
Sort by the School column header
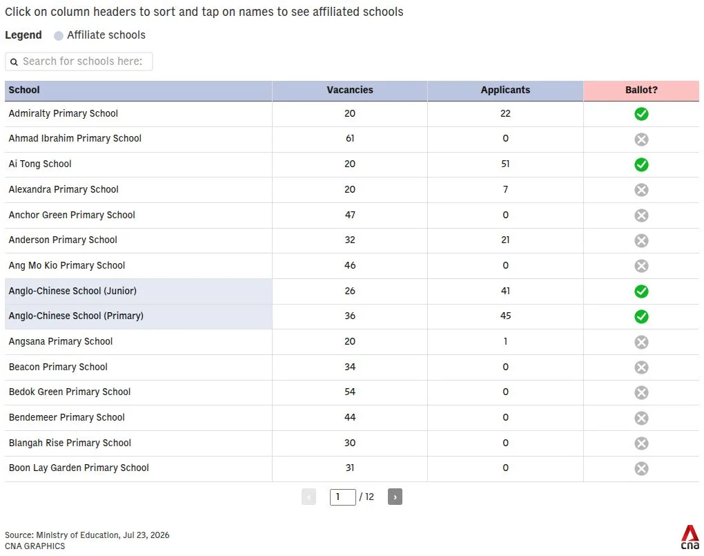point(138,90)
